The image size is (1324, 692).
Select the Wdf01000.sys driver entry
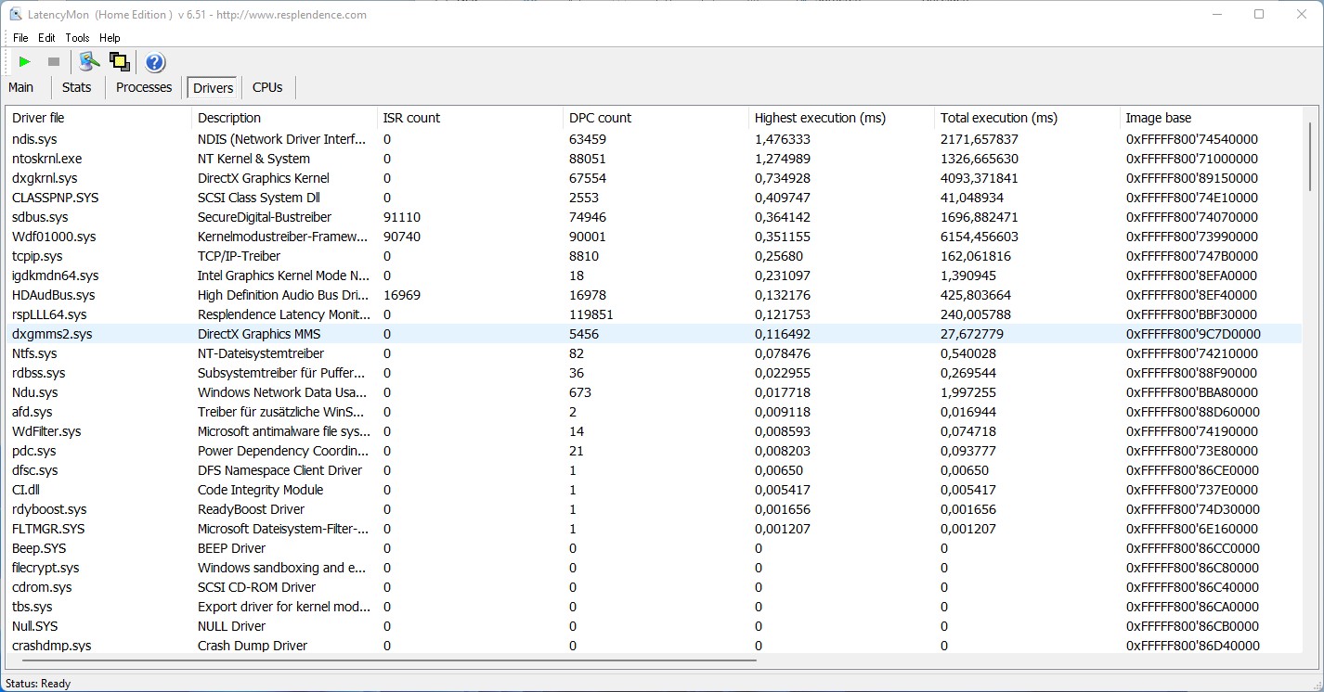(54, 237)
